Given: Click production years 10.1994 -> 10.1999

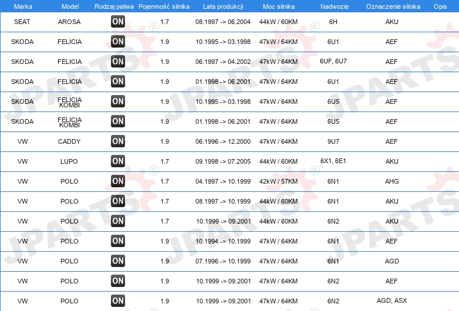Looking at the screenshot, I should point(223,241).
